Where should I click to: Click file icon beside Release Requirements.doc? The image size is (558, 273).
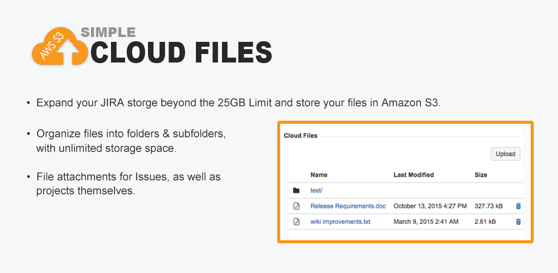tap(296, 206)
